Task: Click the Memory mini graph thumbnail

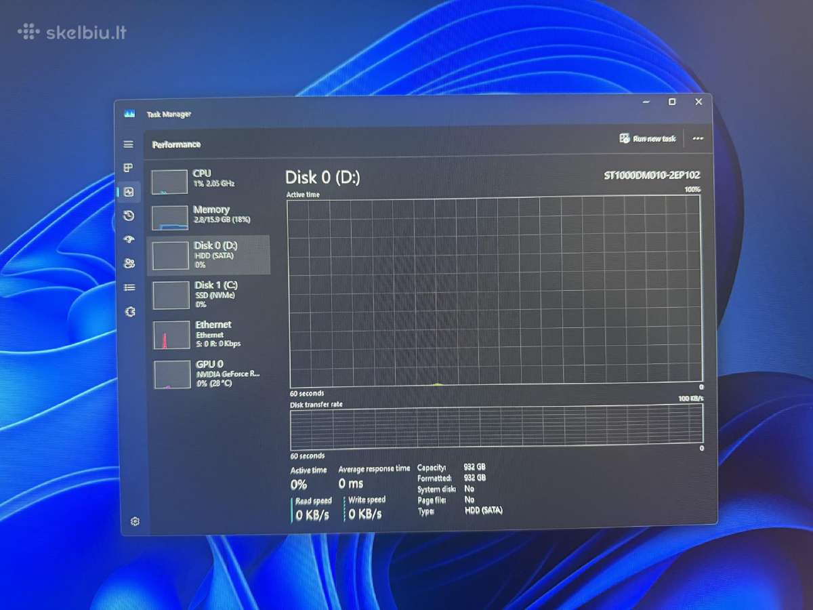Action: [170, 218]
